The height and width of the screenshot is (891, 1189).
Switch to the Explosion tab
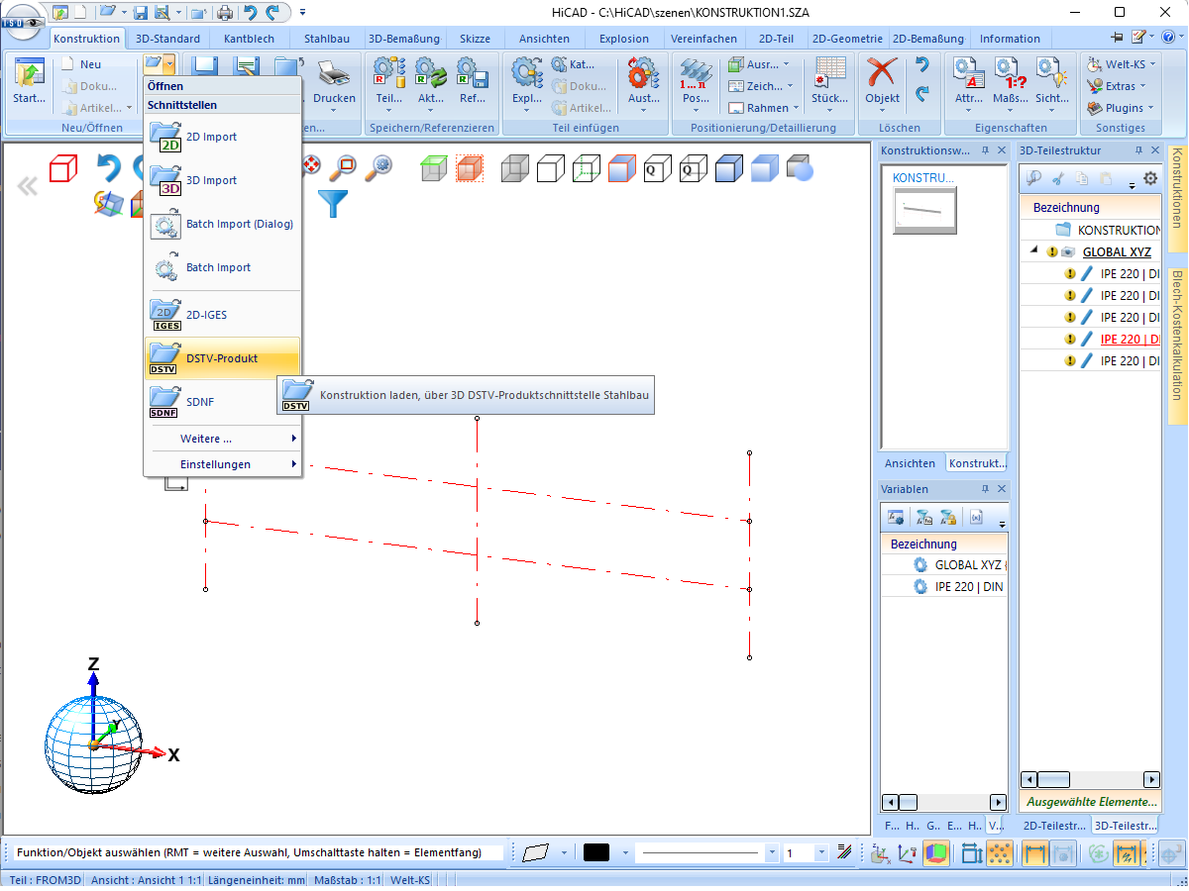pyautogui.click(x=624, y=39)
